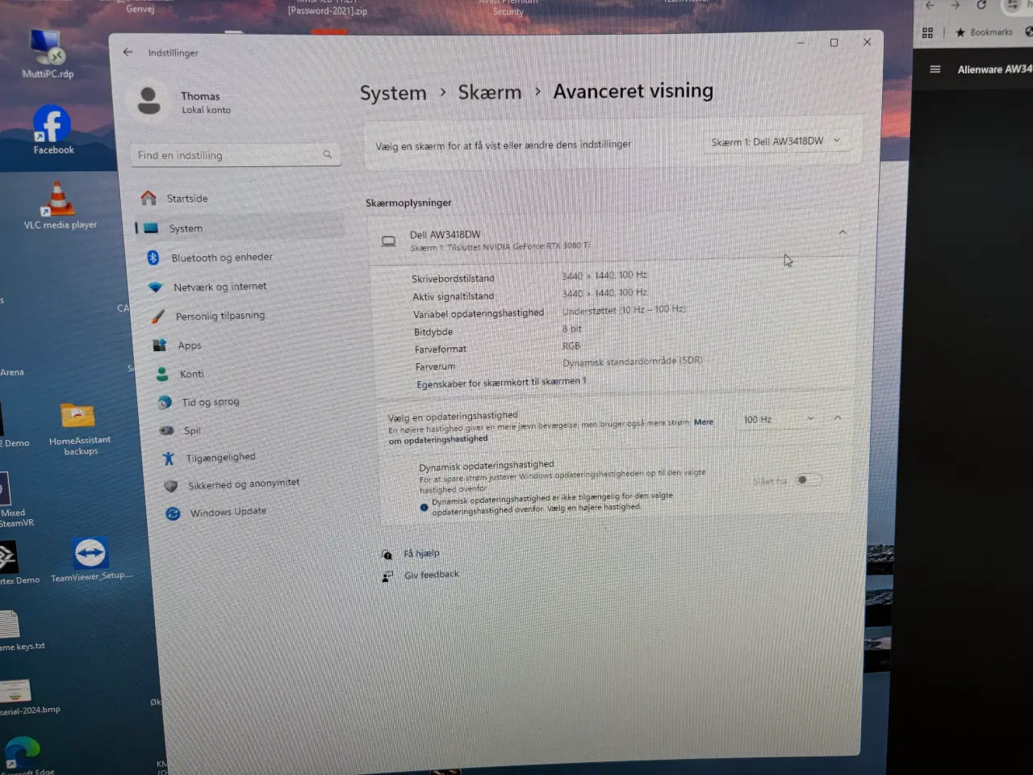Click the Thomas account avatar

(148, 101)
